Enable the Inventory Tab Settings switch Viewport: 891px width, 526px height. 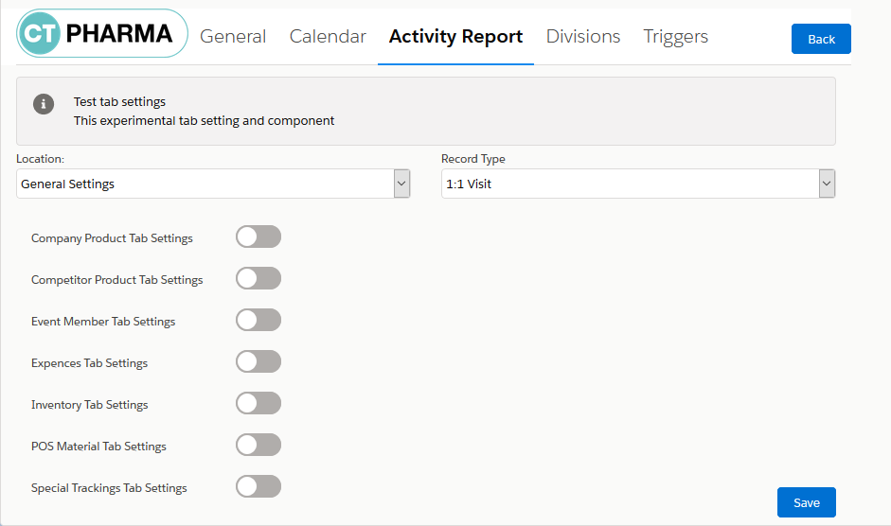pyautogui.click(x=258, y=403)
